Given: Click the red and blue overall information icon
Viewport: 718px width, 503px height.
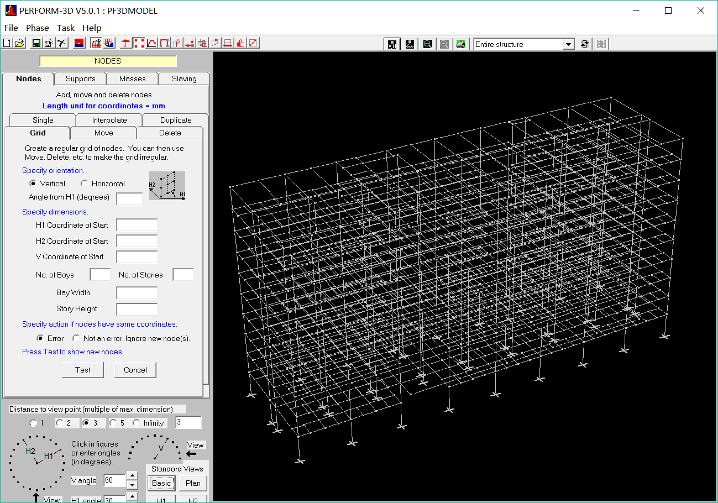Looking at the screenshot, I should tap(79, 43).
